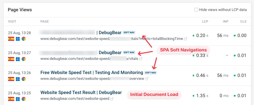Click the URL ending in metric=totalBlockingTime
This screenshot has height=105, width=254.
112,39
